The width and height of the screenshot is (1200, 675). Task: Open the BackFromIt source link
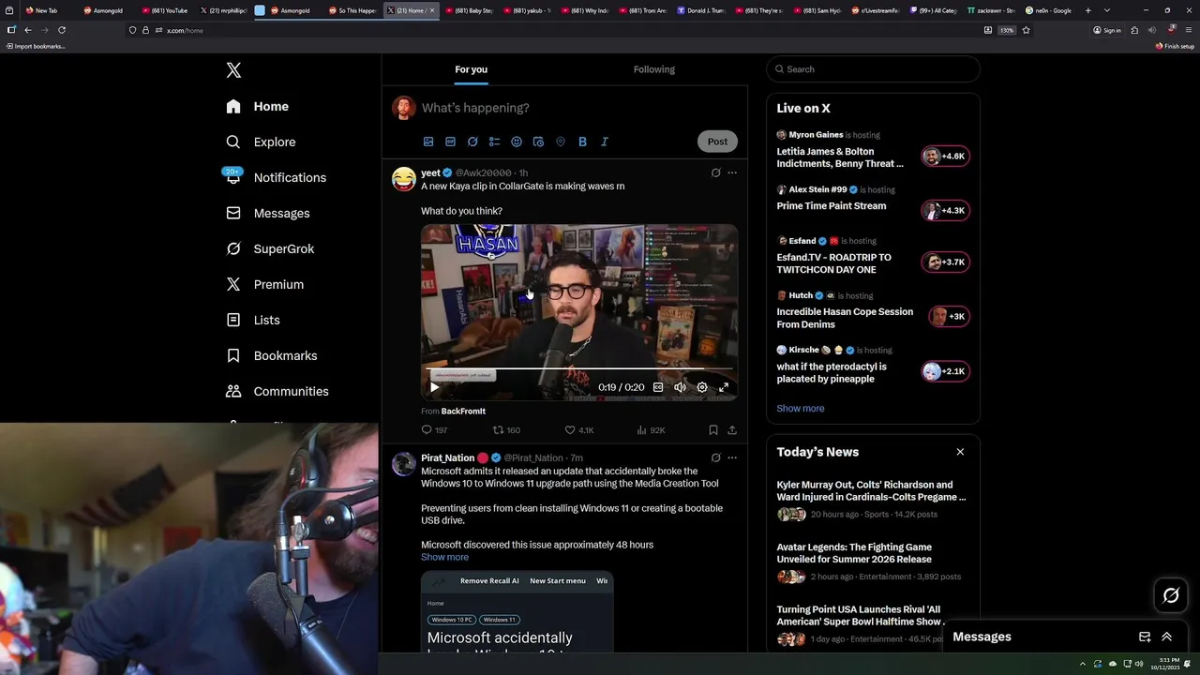click(463, 412)
